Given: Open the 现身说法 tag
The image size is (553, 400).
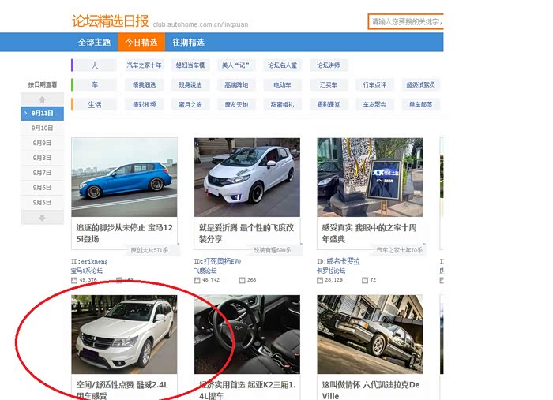Looking at the screenshot, I should [190, 85].
